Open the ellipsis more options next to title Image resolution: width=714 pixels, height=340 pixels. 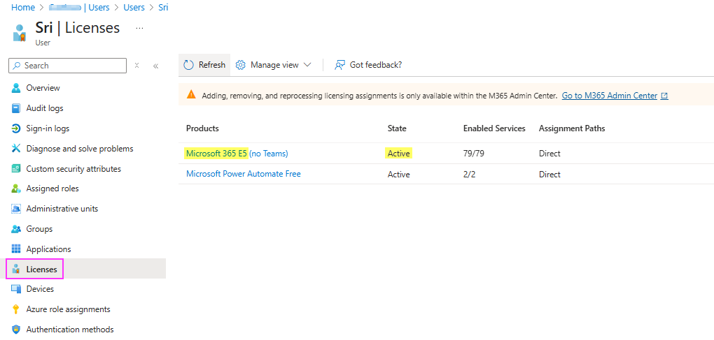140,28
